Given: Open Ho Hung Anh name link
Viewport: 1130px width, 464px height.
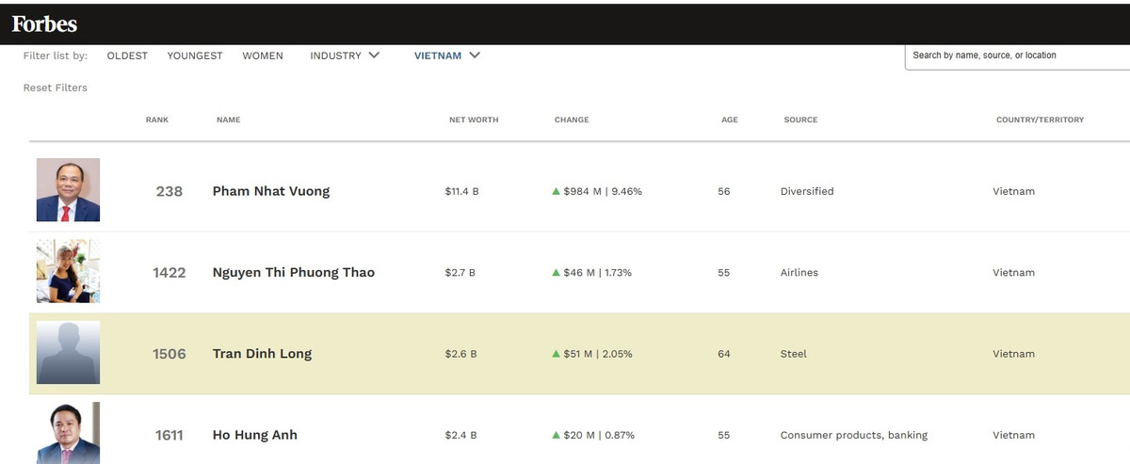Looking at the screenshot, I should point(255,435).
